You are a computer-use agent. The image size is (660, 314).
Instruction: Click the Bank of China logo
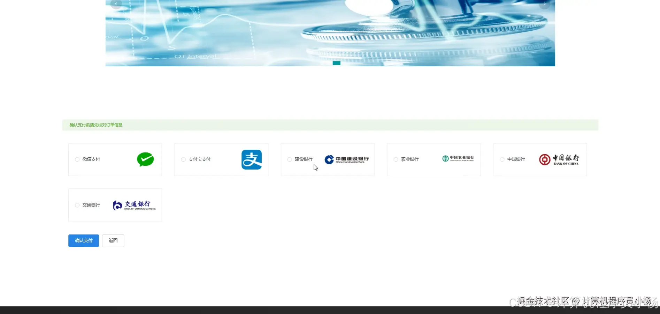click(559, 159)
